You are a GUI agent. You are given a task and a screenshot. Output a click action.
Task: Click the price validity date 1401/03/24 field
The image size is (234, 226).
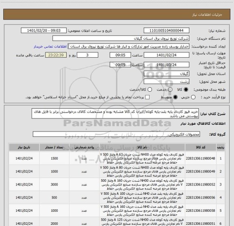(x=167, y=65)
